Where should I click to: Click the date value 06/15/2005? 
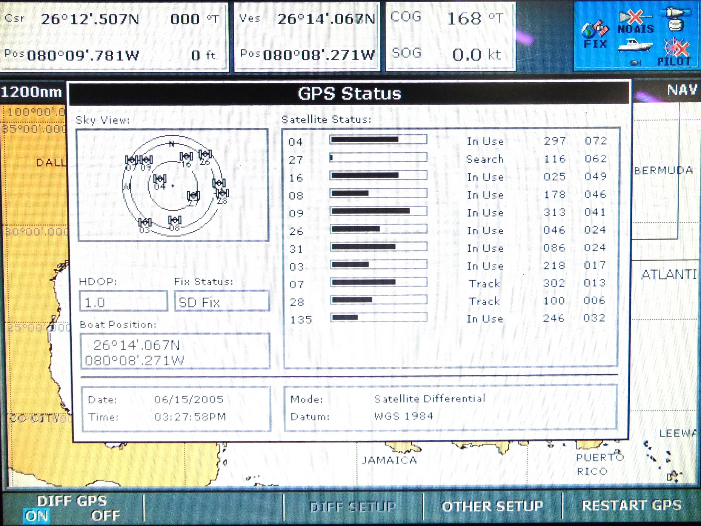(189, 399)
